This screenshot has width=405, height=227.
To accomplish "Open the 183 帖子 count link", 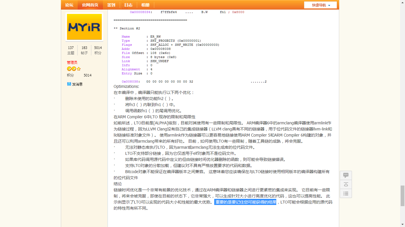I will click(84, 50).
